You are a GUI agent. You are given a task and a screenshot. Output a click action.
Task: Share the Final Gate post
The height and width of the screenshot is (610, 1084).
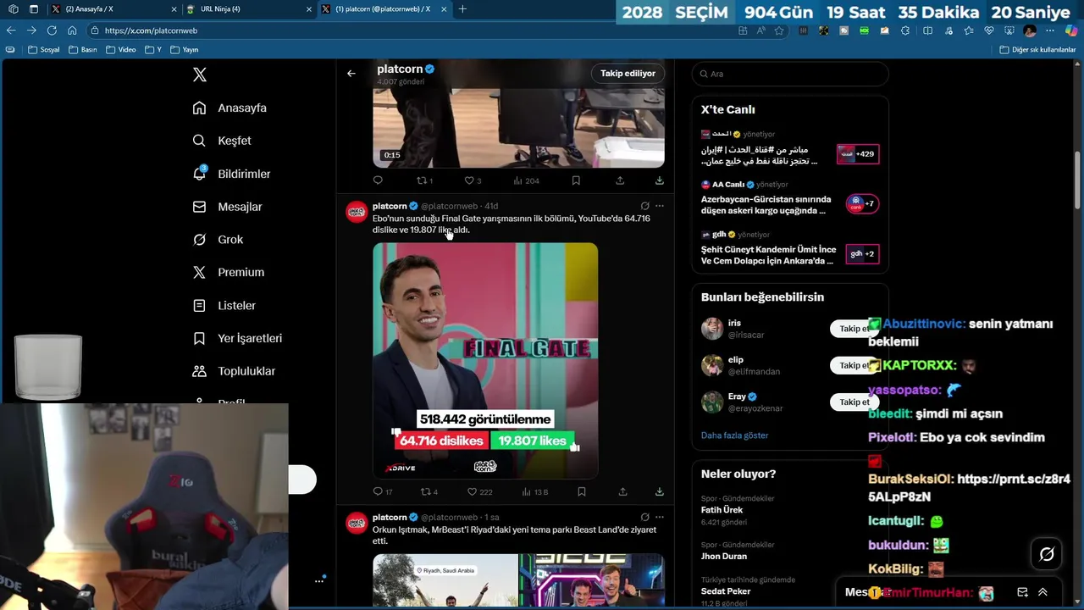622,491
